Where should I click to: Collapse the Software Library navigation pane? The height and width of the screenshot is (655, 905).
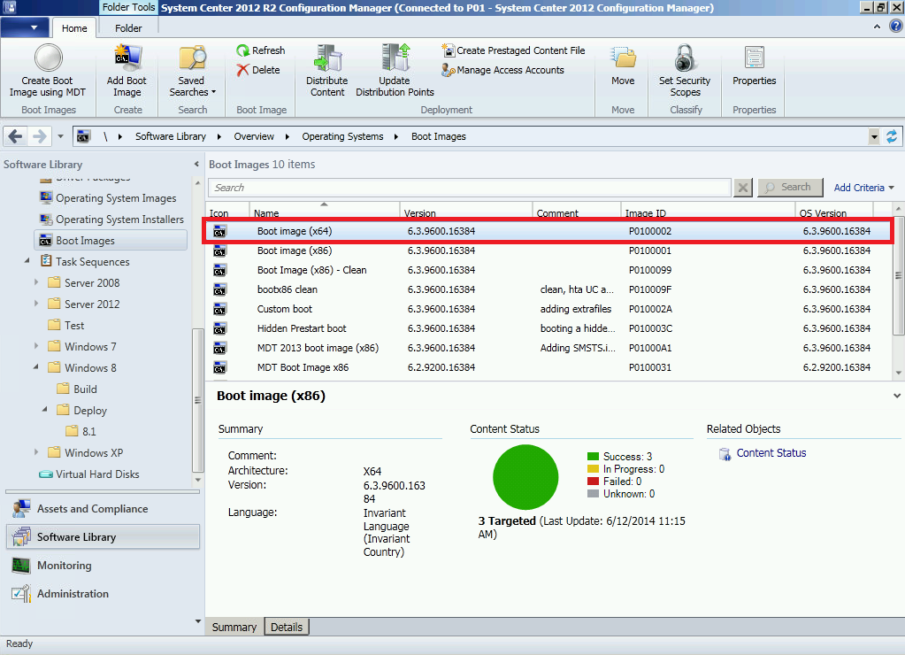click(196, 165)
